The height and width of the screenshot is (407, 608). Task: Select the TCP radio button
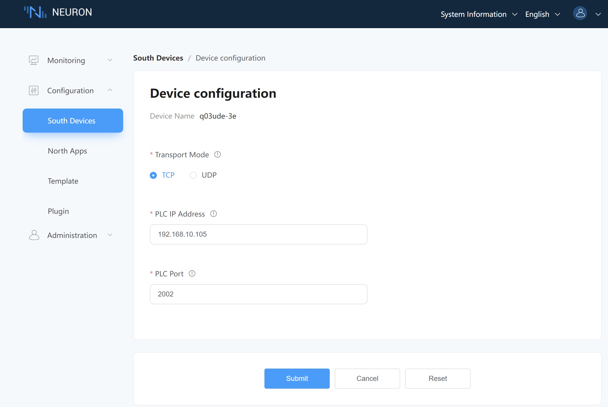[x=153, y=175]
